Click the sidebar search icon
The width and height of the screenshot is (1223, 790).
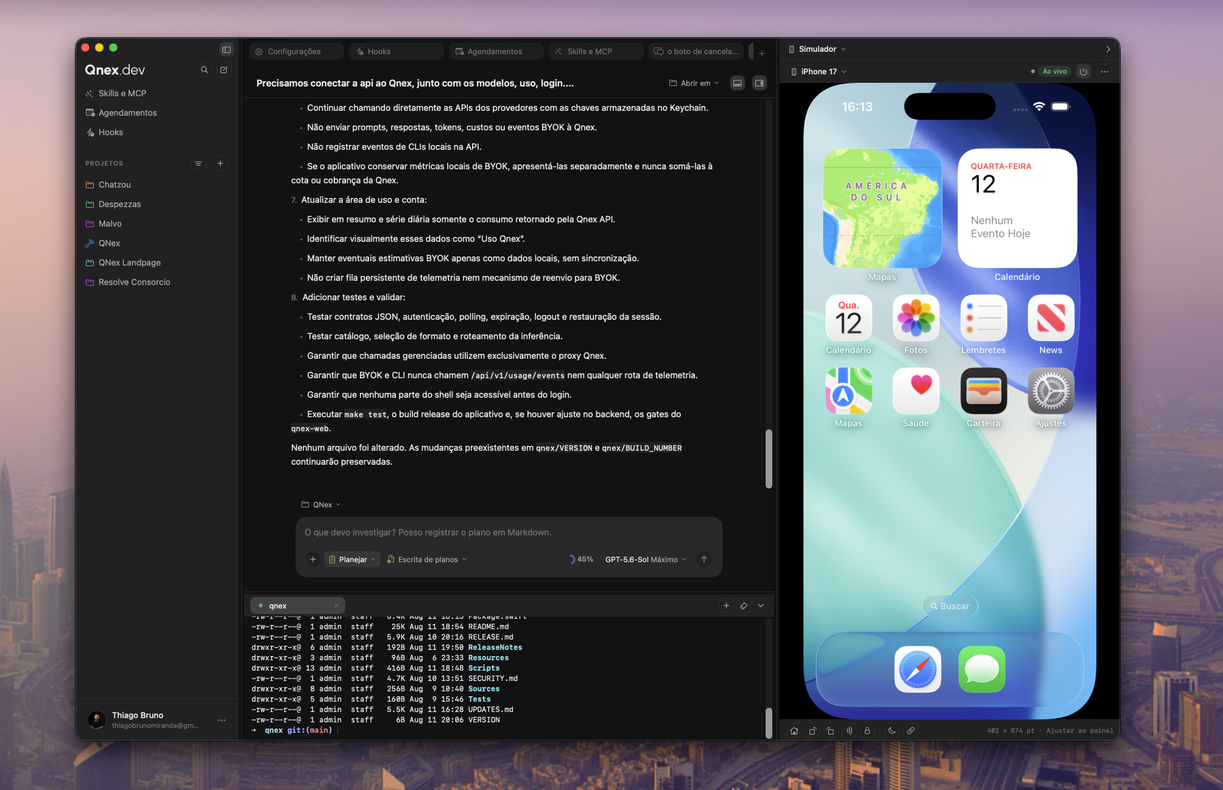click(204, 70)
